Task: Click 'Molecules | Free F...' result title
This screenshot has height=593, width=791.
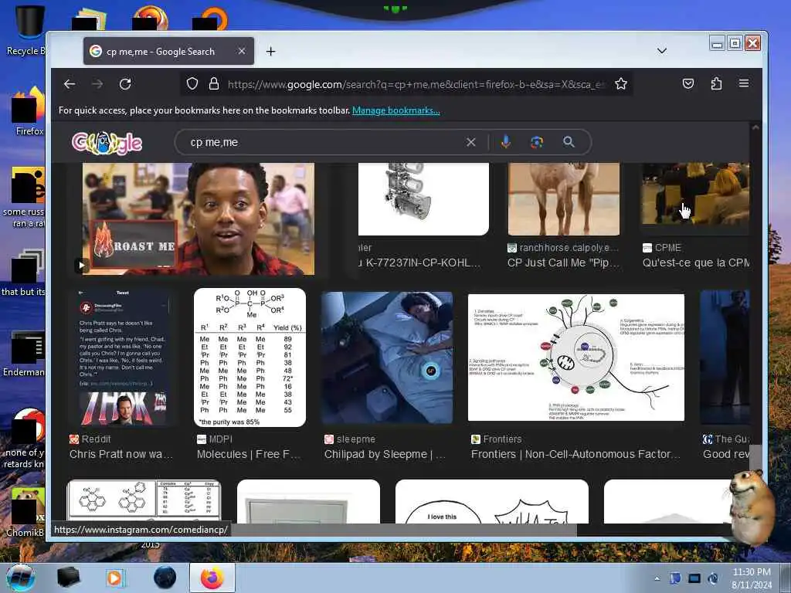Action: (249, 454)
